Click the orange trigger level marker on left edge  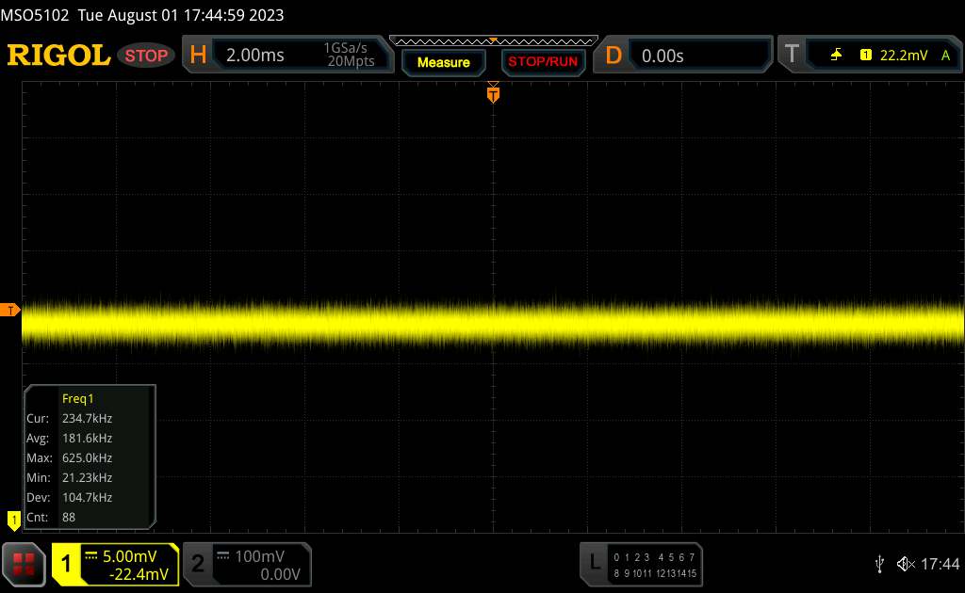click(9, 310)
